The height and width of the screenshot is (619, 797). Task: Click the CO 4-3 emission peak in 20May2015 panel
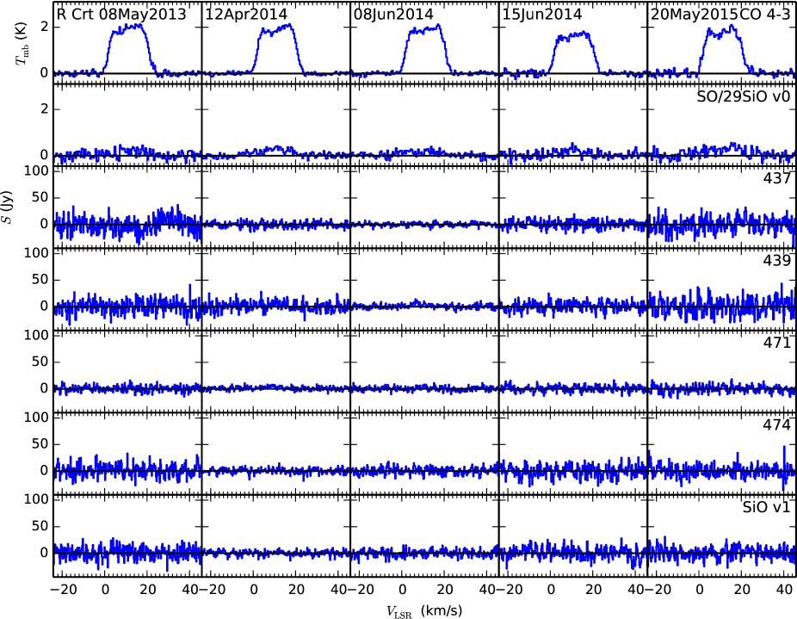click(x=723, y=49)
